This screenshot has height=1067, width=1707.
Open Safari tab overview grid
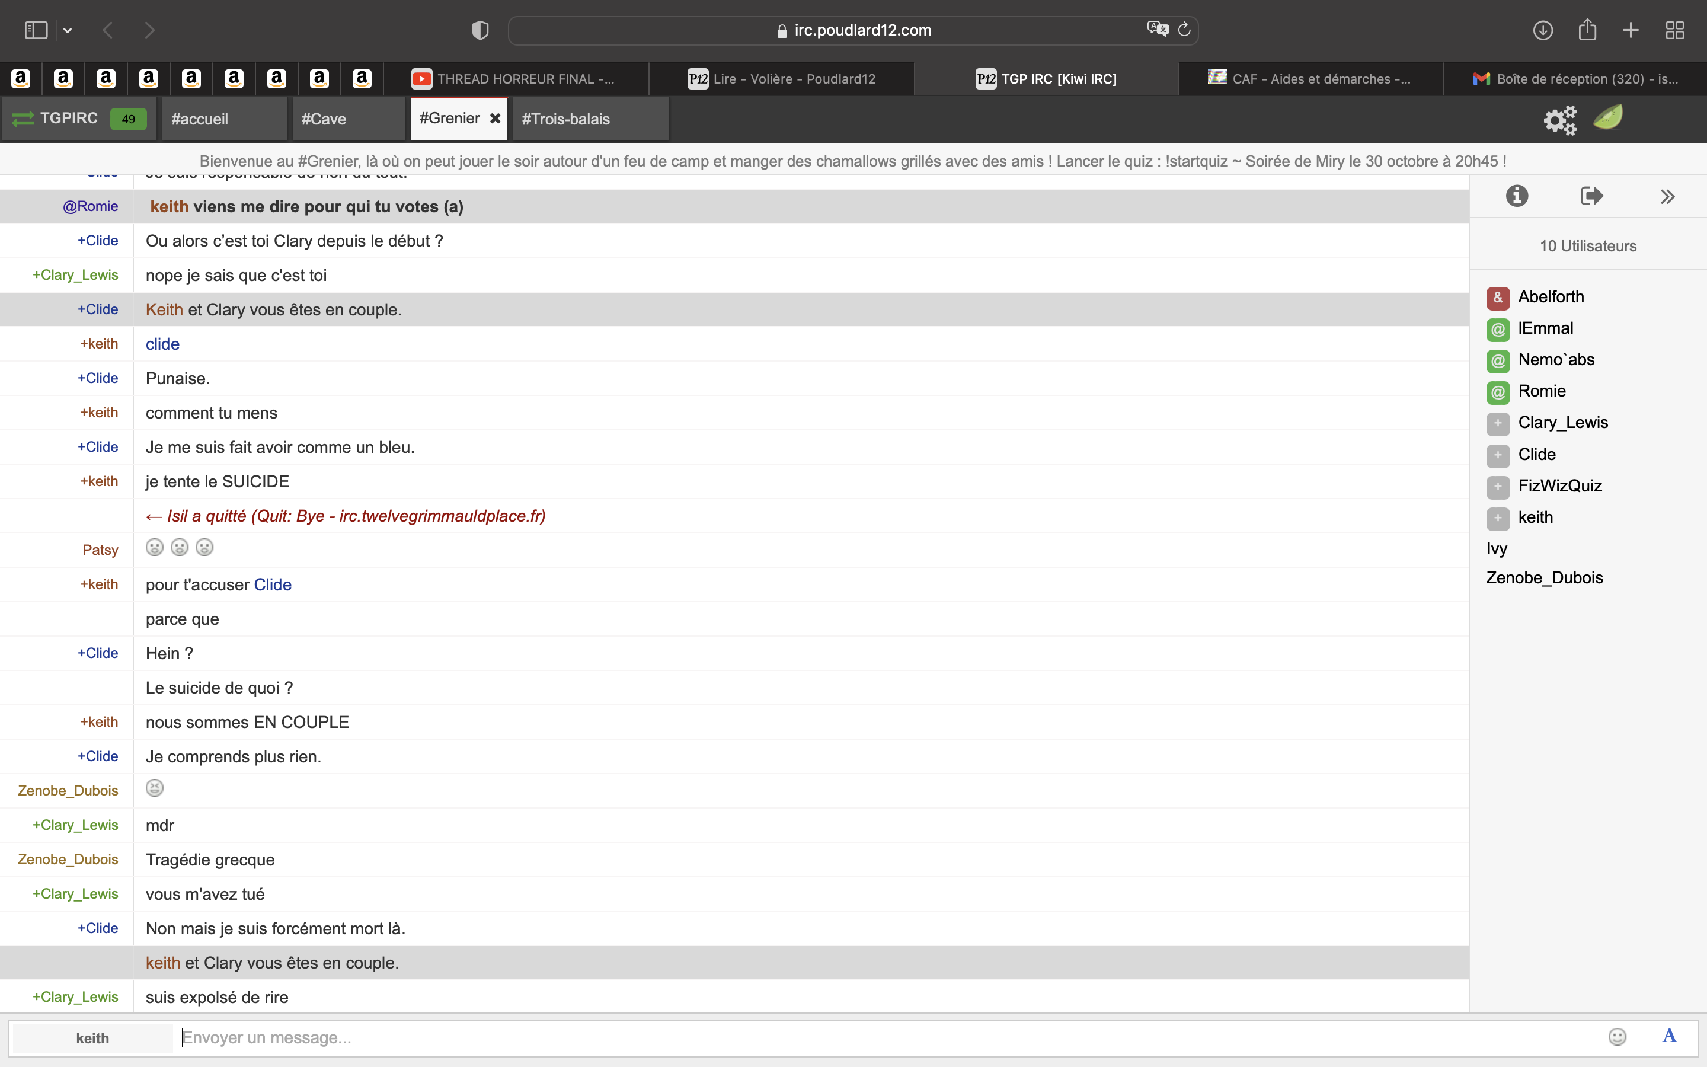point(1674,30)
